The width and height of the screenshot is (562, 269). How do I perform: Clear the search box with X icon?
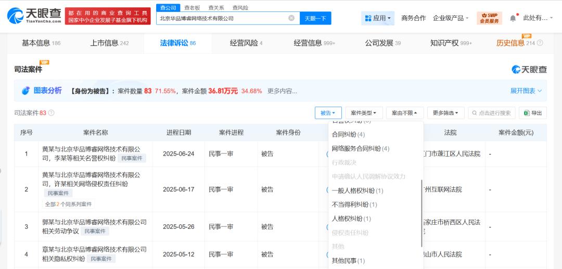[x=291, y=18]
